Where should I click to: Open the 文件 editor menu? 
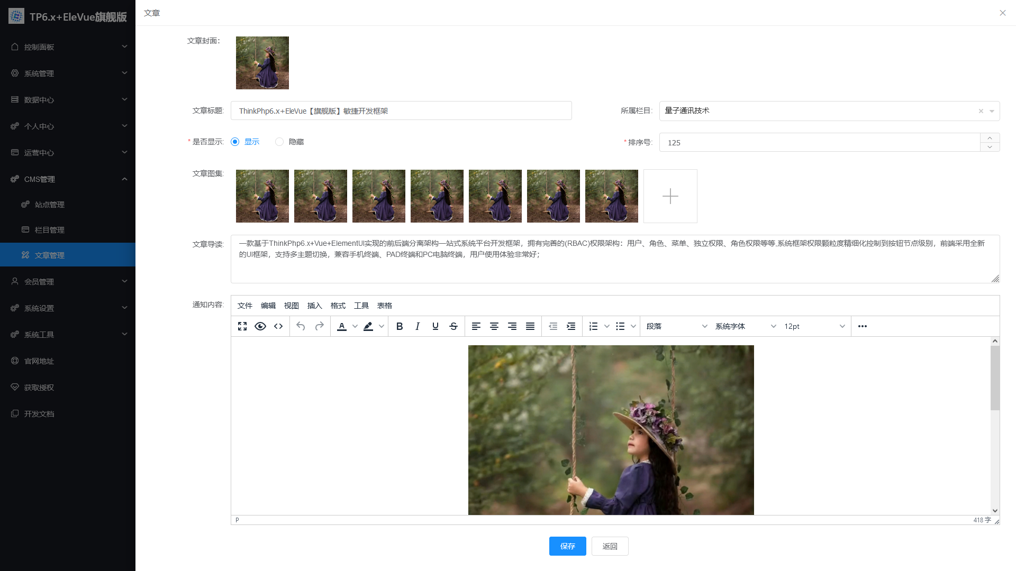tap(245, 306)
